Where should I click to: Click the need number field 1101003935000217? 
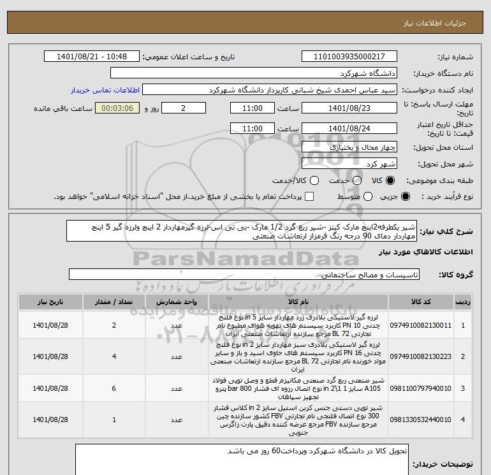[349, 57]
